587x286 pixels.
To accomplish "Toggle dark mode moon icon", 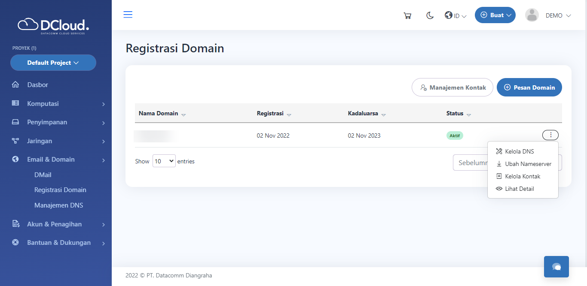I will tap(430, 15).
